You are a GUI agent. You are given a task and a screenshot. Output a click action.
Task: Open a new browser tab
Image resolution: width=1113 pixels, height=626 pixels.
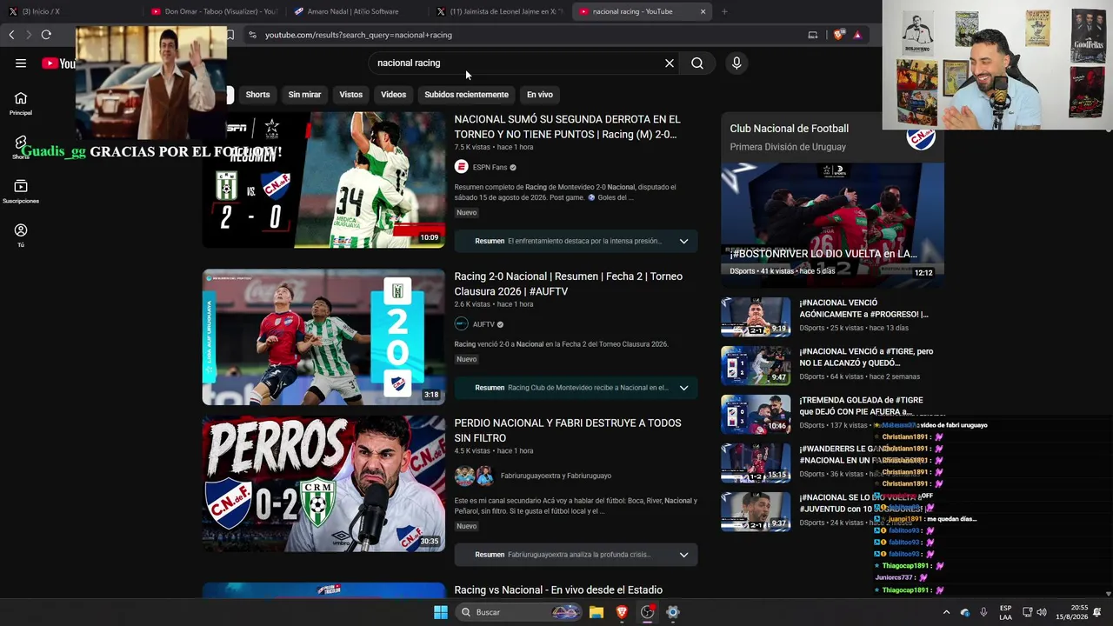(x=724, y=11)
